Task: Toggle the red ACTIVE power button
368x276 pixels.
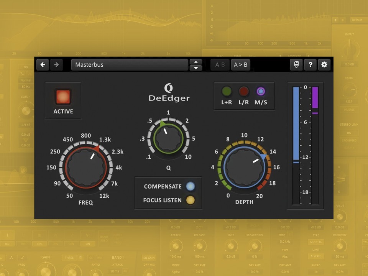Action: 63,97
